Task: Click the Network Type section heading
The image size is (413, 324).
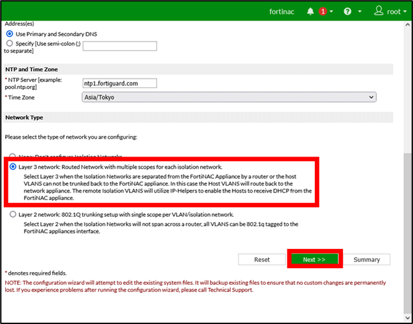Action: (x=24, y=117)
